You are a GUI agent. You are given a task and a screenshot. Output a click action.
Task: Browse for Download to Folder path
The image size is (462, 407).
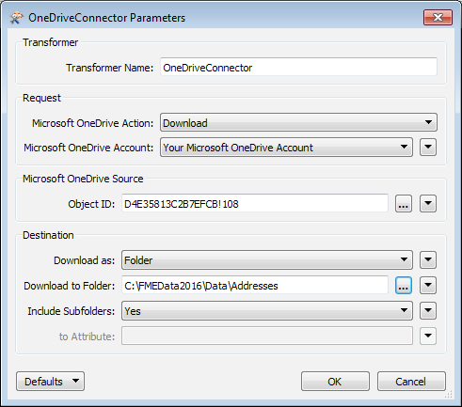404,286
